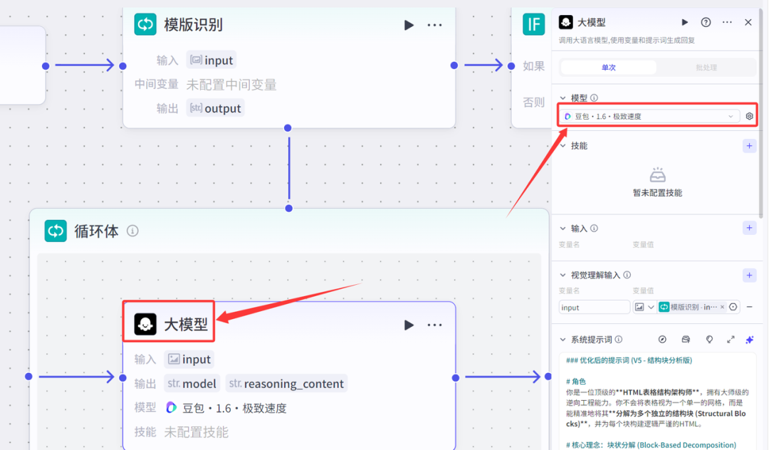Add a skill with 技能 plus button

pyautogui.click(x=749, y=145)
